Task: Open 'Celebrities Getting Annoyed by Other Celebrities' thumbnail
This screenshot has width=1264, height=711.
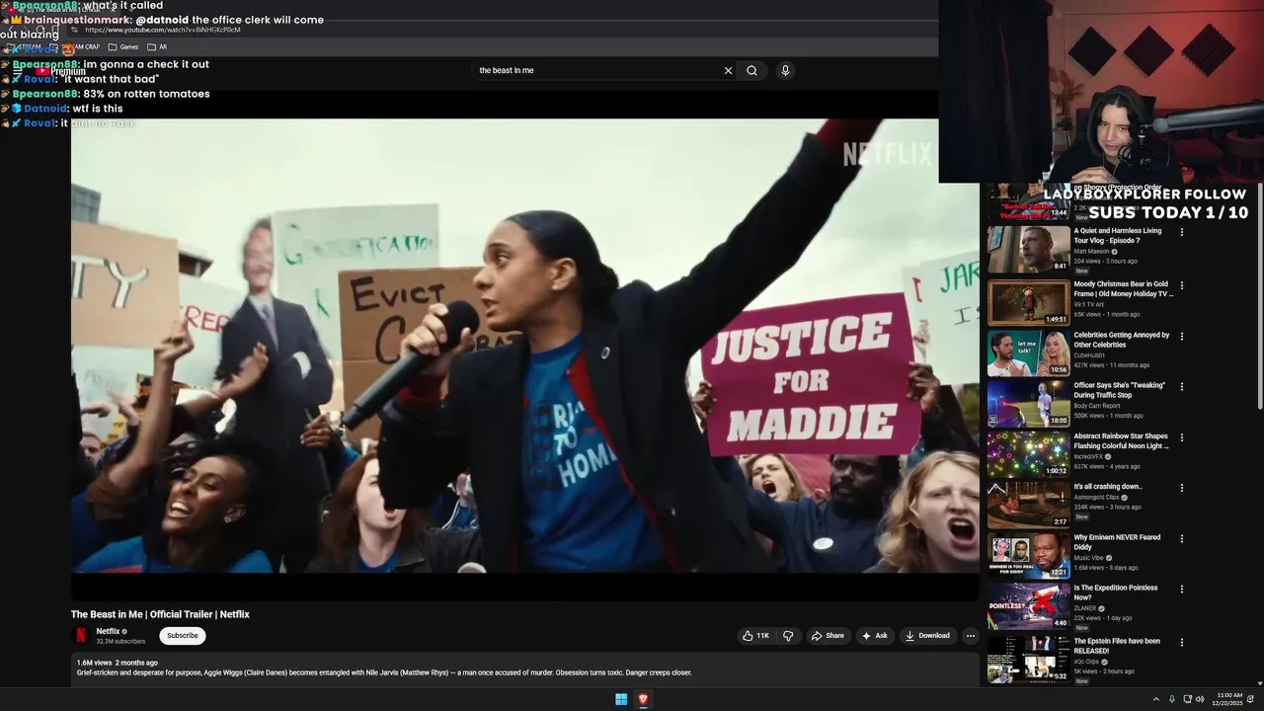Action: [x=1028, y=354]
